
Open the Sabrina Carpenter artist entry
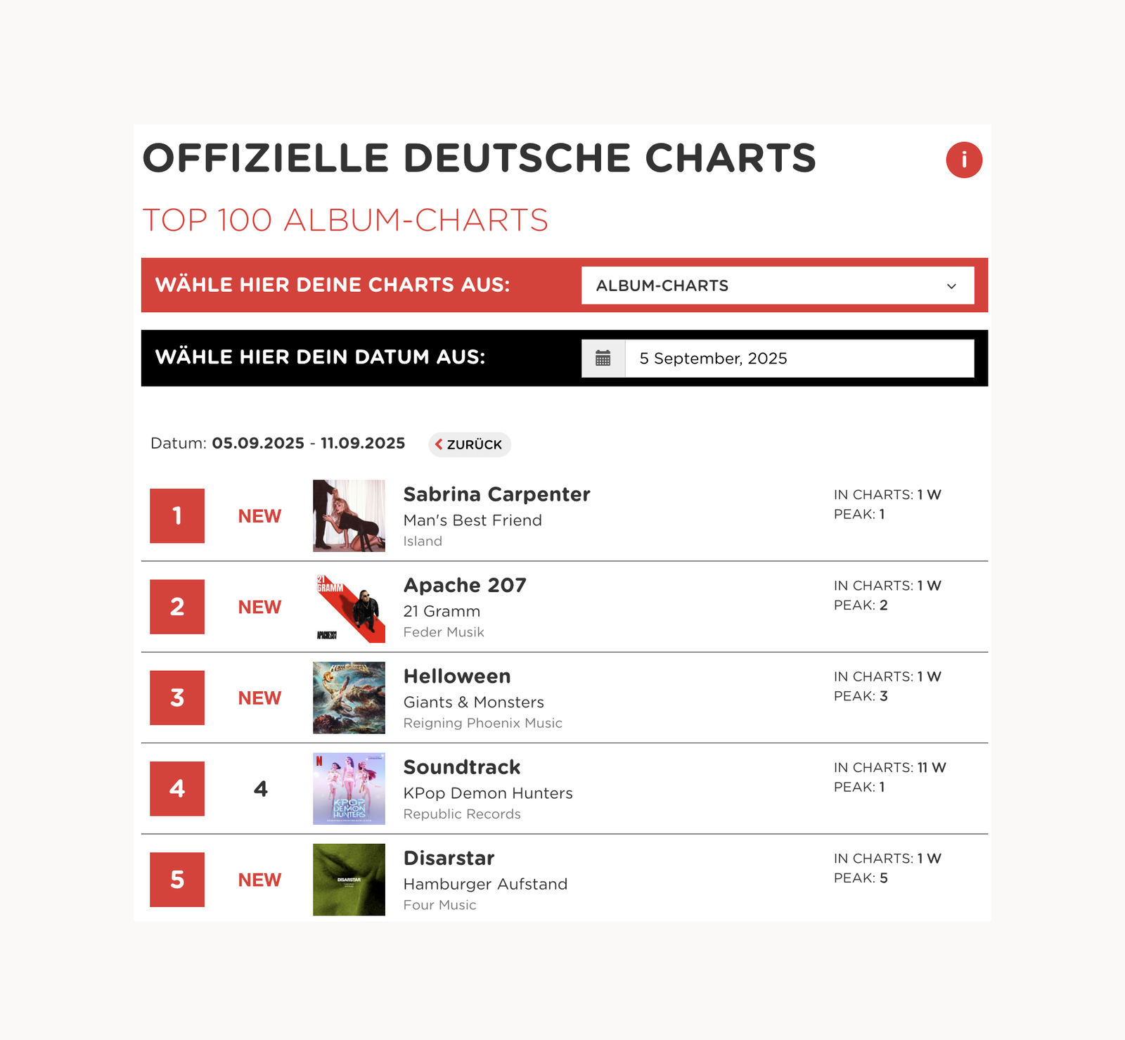click(496, 494)
